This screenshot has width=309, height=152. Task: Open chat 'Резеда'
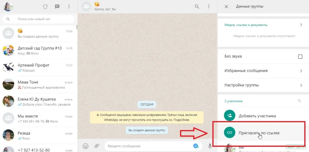coord(38,135)
